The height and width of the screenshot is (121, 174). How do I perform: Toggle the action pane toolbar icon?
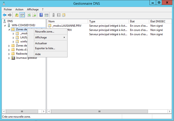tap(46, 15)
